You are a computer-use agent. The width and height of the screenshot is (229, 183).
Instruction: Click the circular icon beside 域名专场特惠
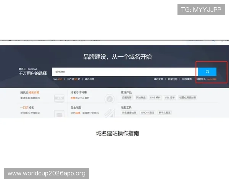coord(110,99)
